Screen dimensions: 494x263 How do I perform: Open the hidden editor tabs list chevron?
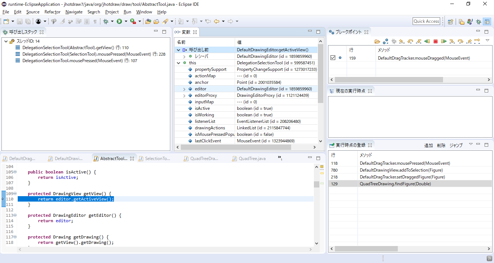click(280, 158)
